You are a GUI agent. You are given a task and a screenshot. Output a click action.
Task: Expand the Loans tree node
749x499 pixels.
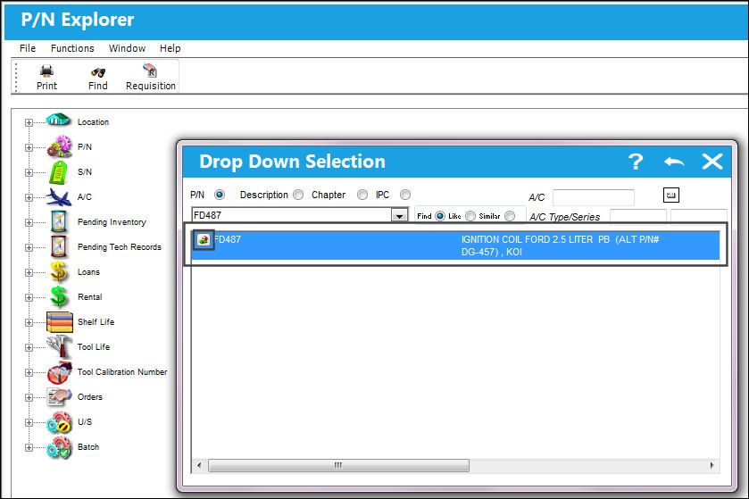click(29, 272)
